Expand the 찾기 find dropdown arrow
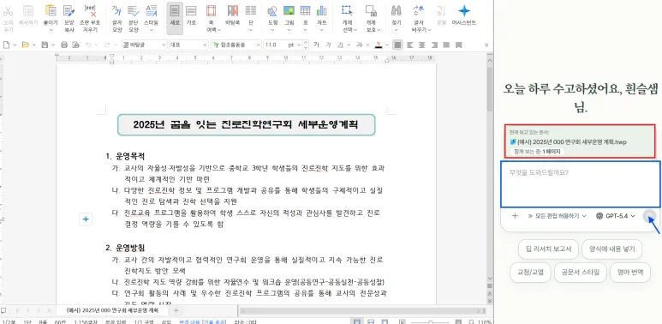 tap(396, 30)
